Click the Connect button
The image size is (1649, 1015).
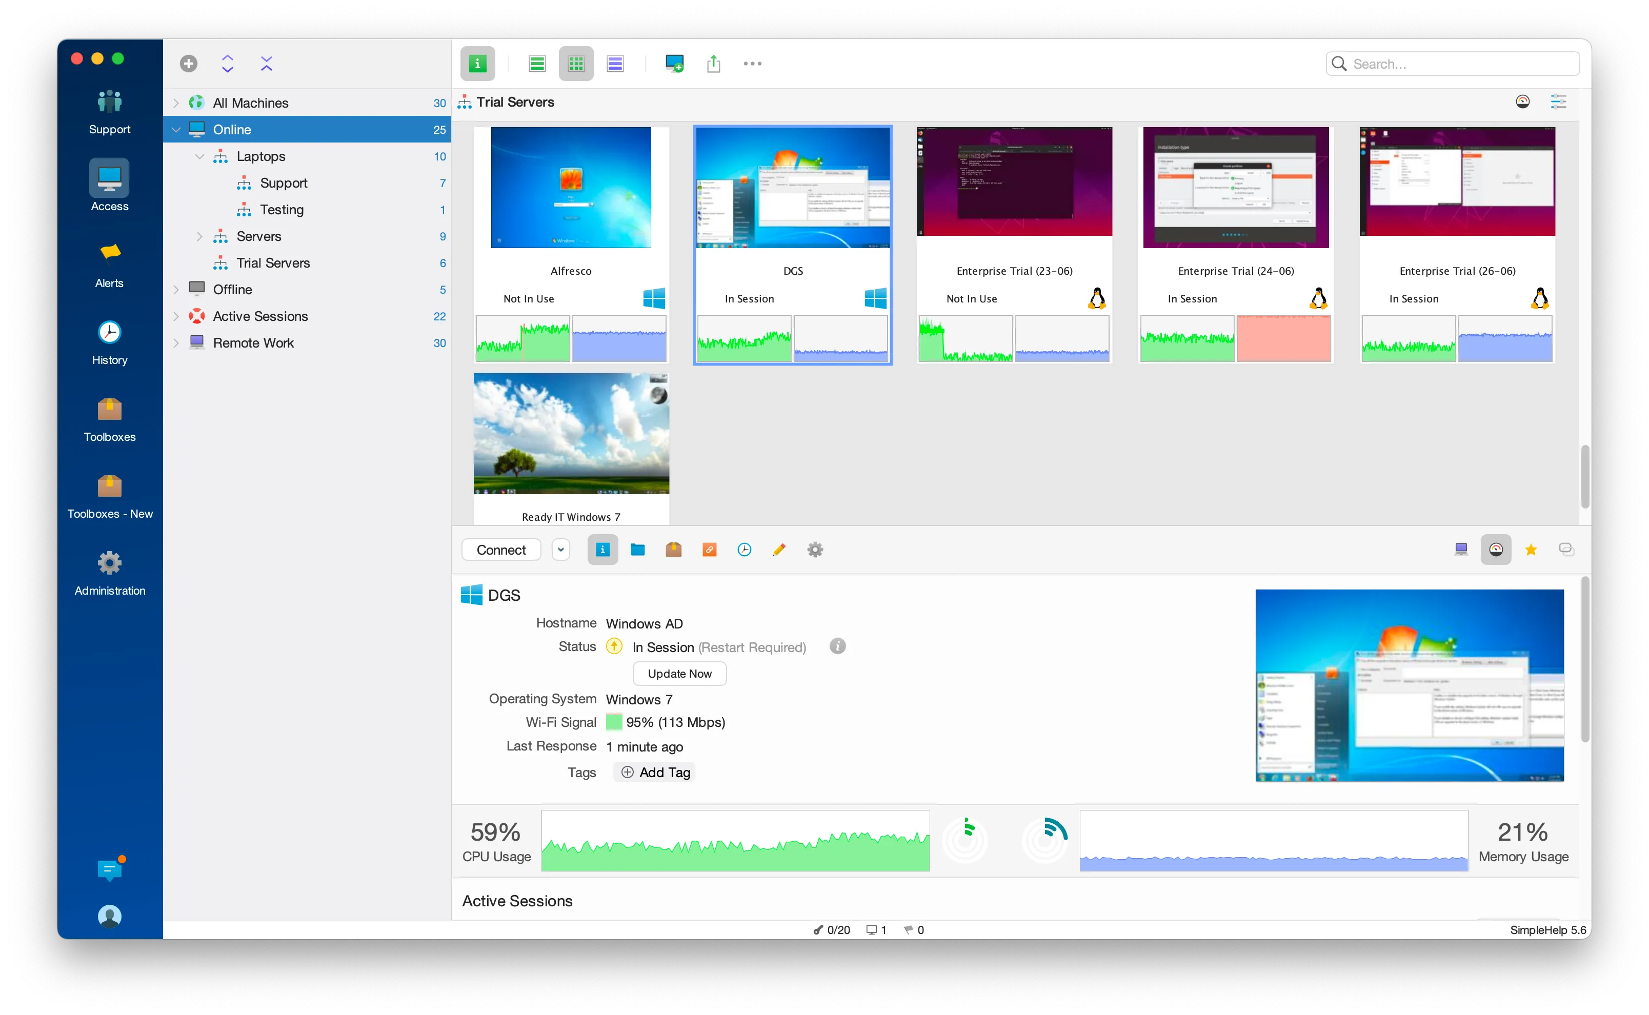tap(501, 550)
